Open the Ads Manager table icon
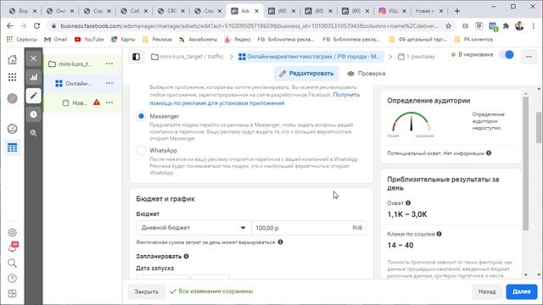This screenshot has height=305, width=543. pyautogui.click(x=12, y=148)
